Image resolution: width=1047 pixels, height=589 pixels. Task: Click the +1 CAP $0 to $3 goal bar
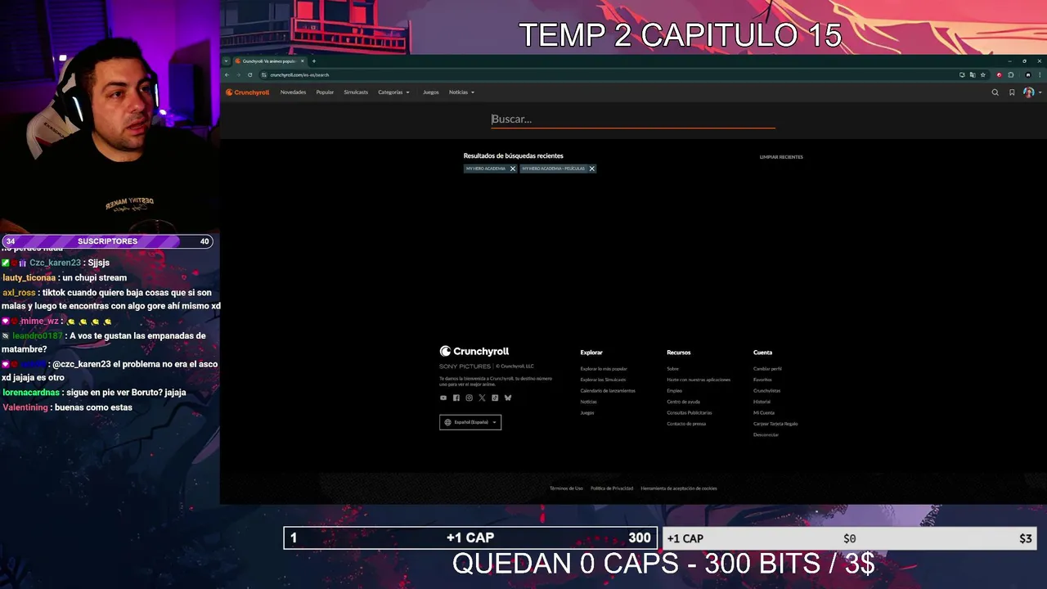tap(851, 538)
